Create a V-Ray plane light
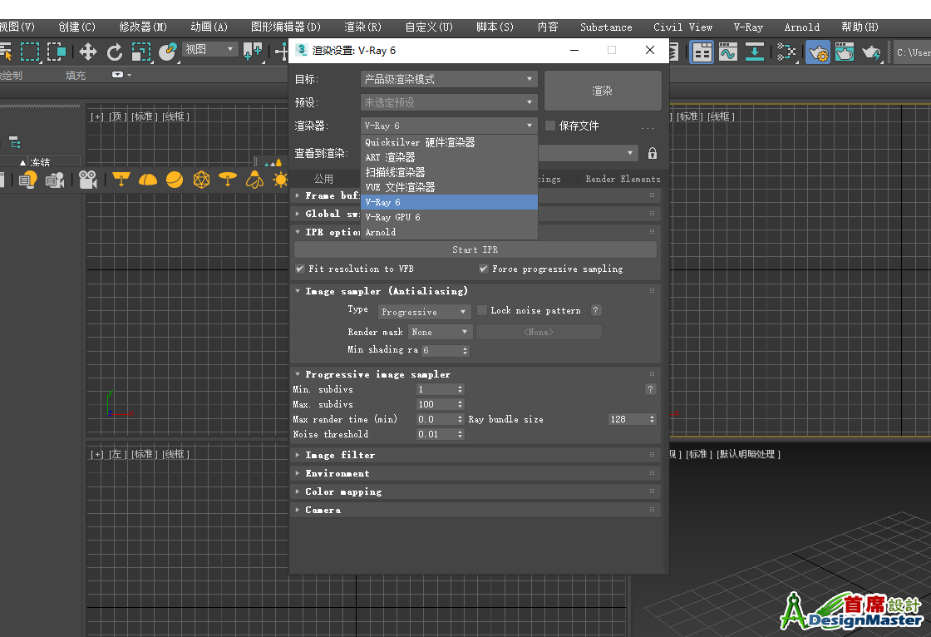This screenshot has height=637, width=931. point(121,180)
